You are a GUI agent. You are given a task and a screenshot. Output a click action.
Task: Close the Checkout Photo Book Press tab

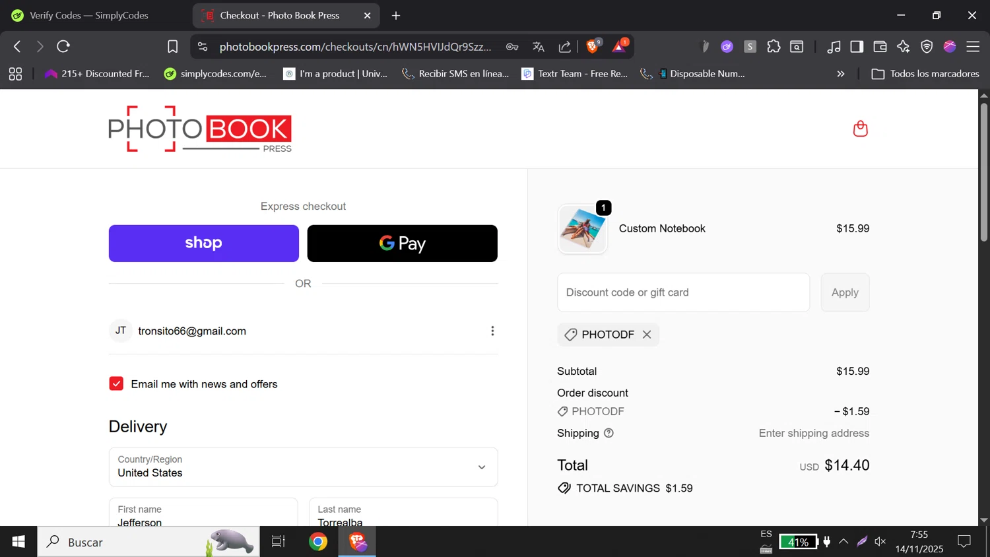(x=368, y=15)
